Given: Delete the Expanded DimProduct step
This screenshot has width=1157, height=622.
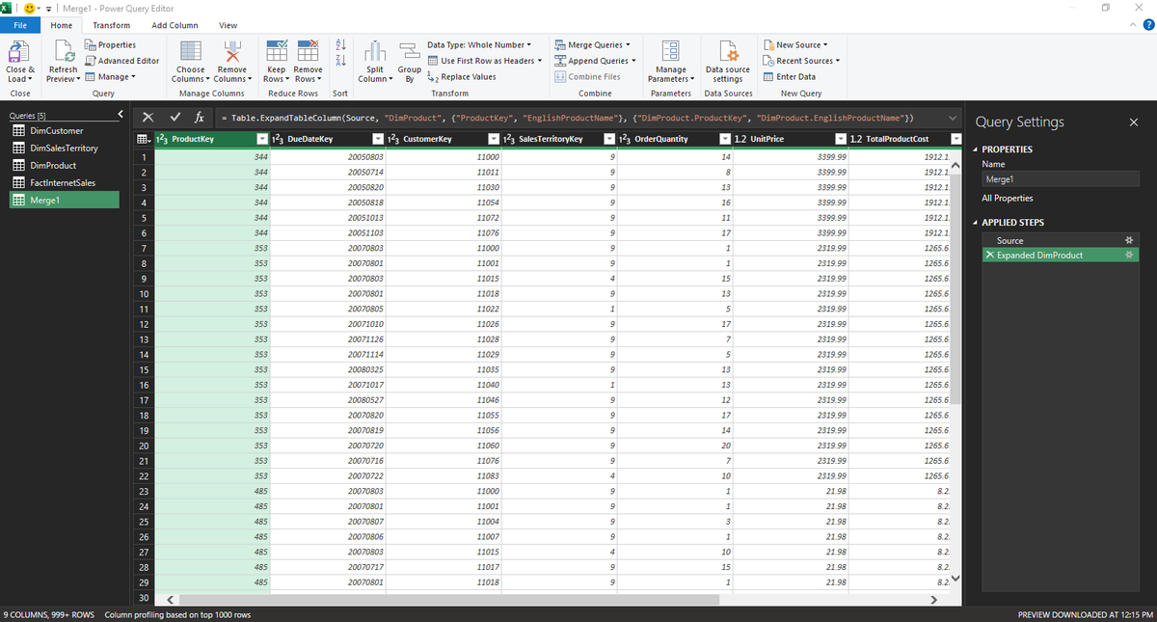Looking at the screenshot, I should [989, 255].
